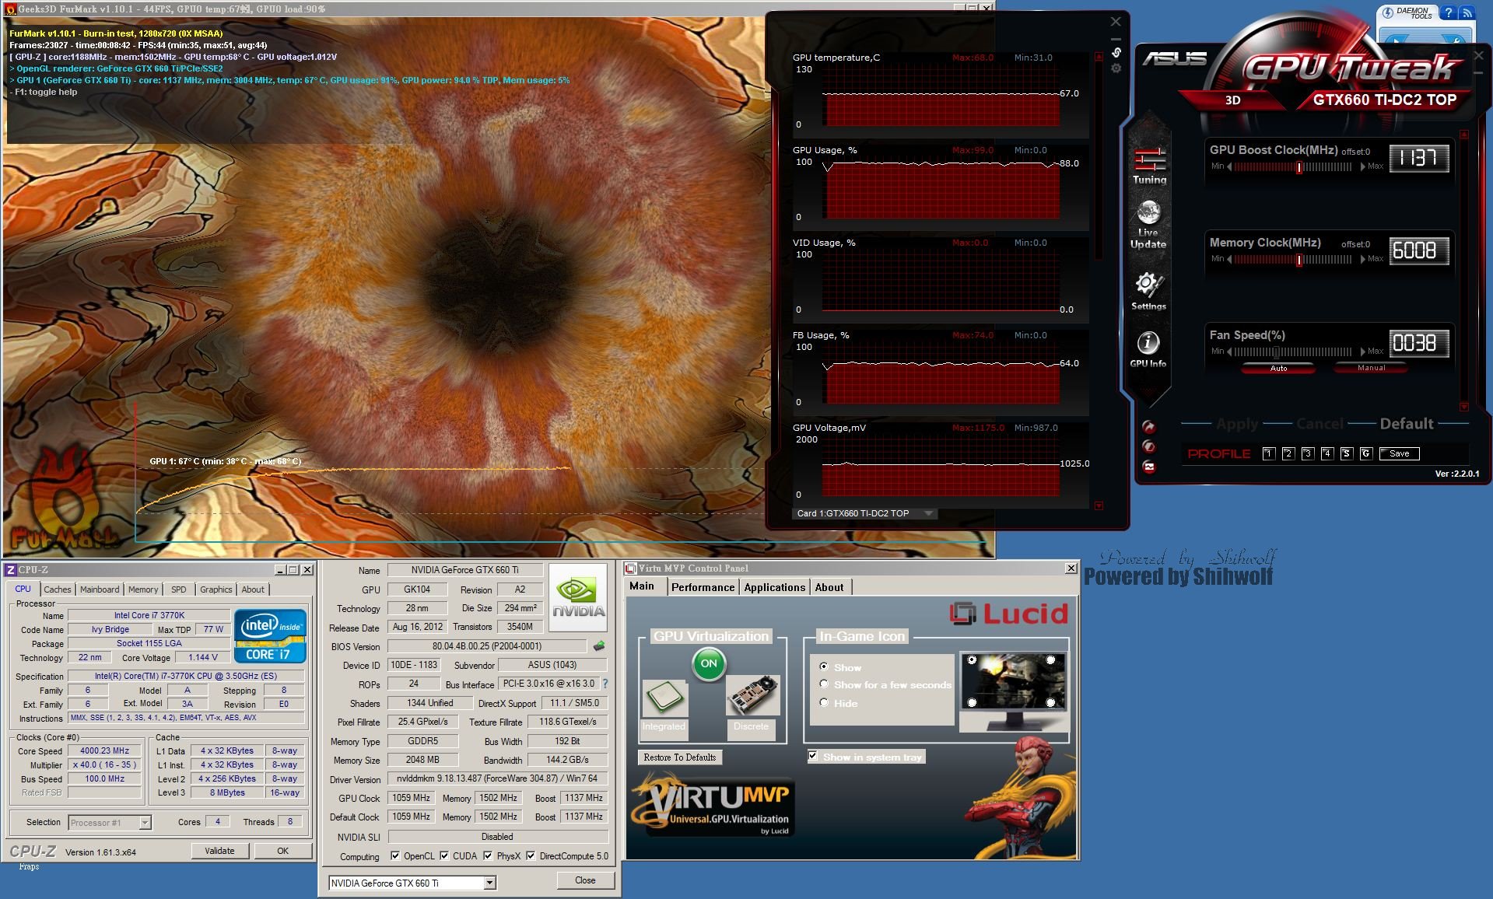Click the DAEMON Tools RSS feed icon
This screenshot has width=1493, height=899.
[1467, 12]
